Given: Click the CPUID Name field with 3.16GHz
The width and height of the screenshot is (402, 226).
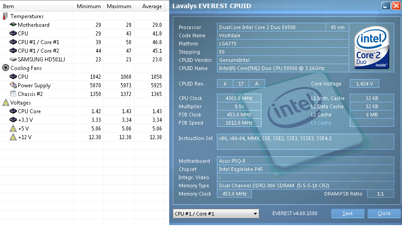Looking at the screenshot, I should click(283, 68).
